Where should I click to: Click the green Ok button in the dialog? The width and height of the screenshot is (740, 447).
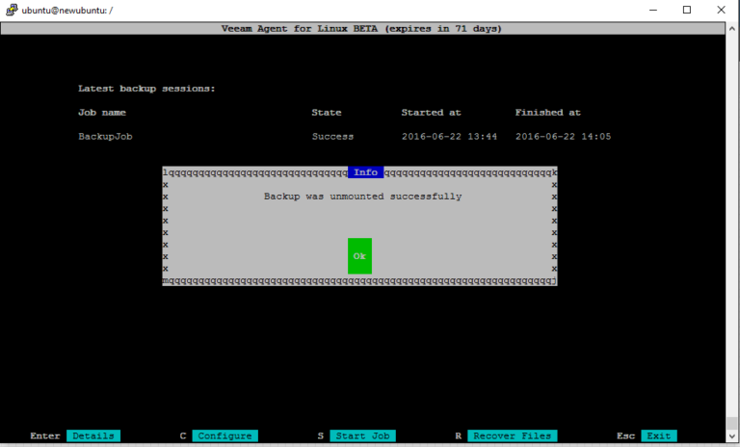pyautogui.click(x=359, y=256)
